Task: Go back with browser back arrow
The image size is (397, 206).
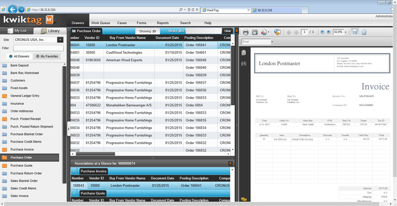Action: [x=12, y=10]
